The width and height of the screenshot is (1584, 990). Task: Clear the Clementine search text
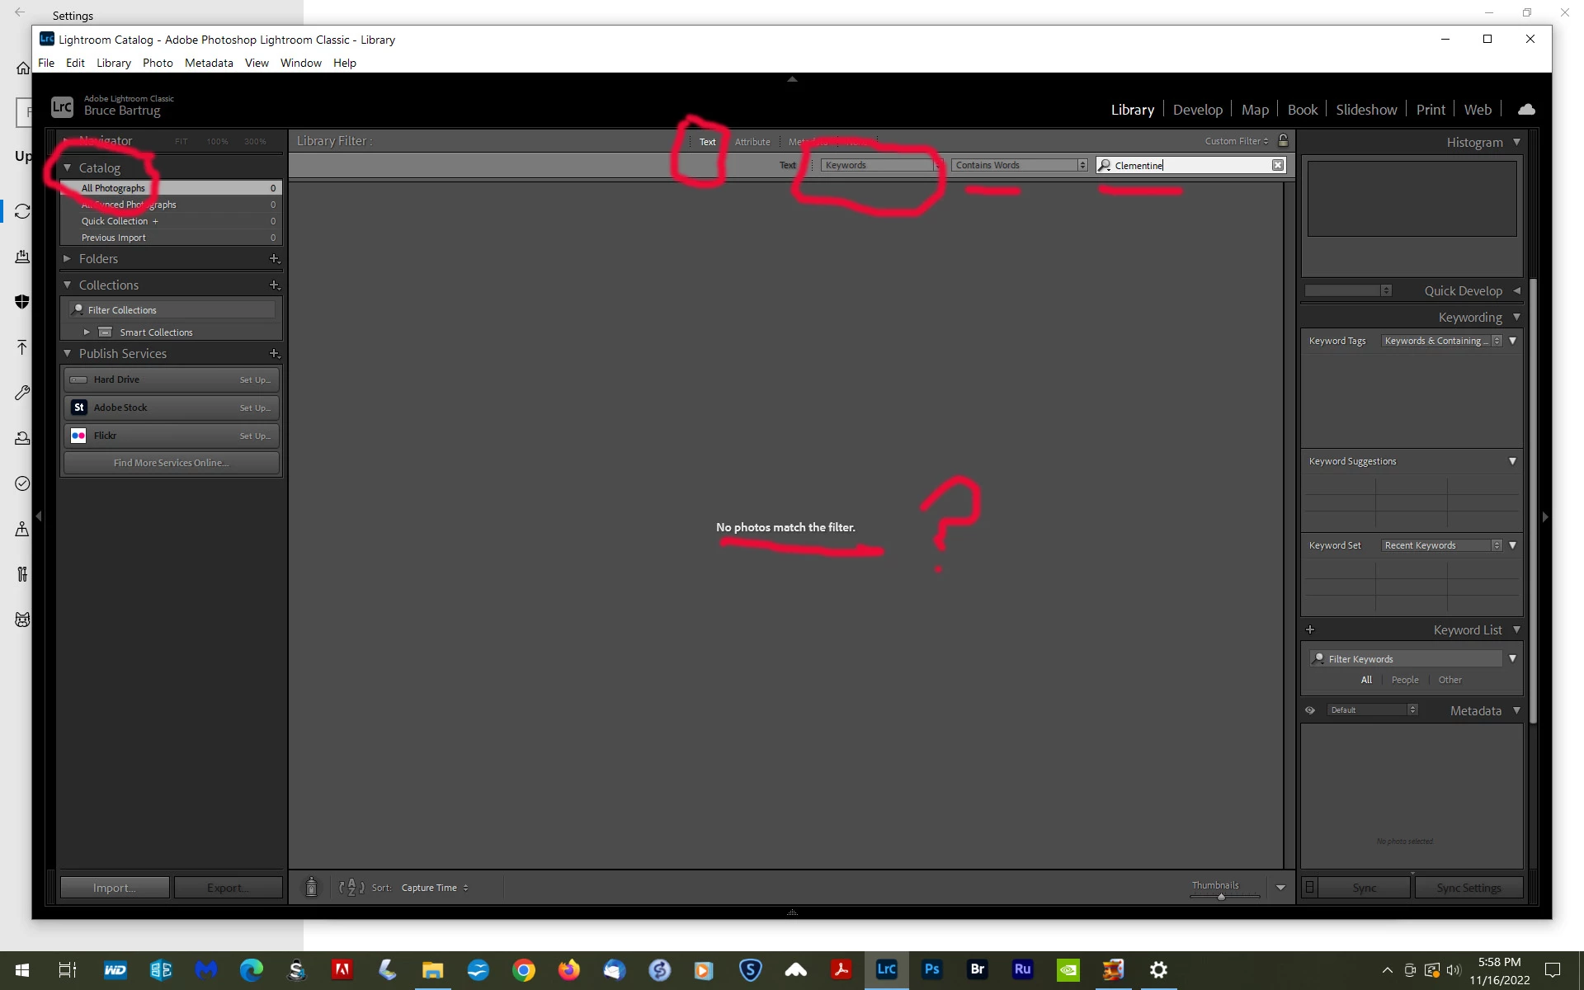click(x=1277, y=165)
